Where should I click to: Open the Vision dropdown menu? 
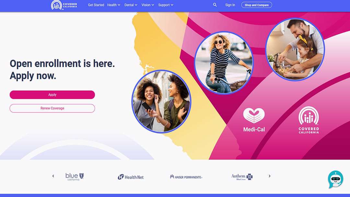(148, 5)
